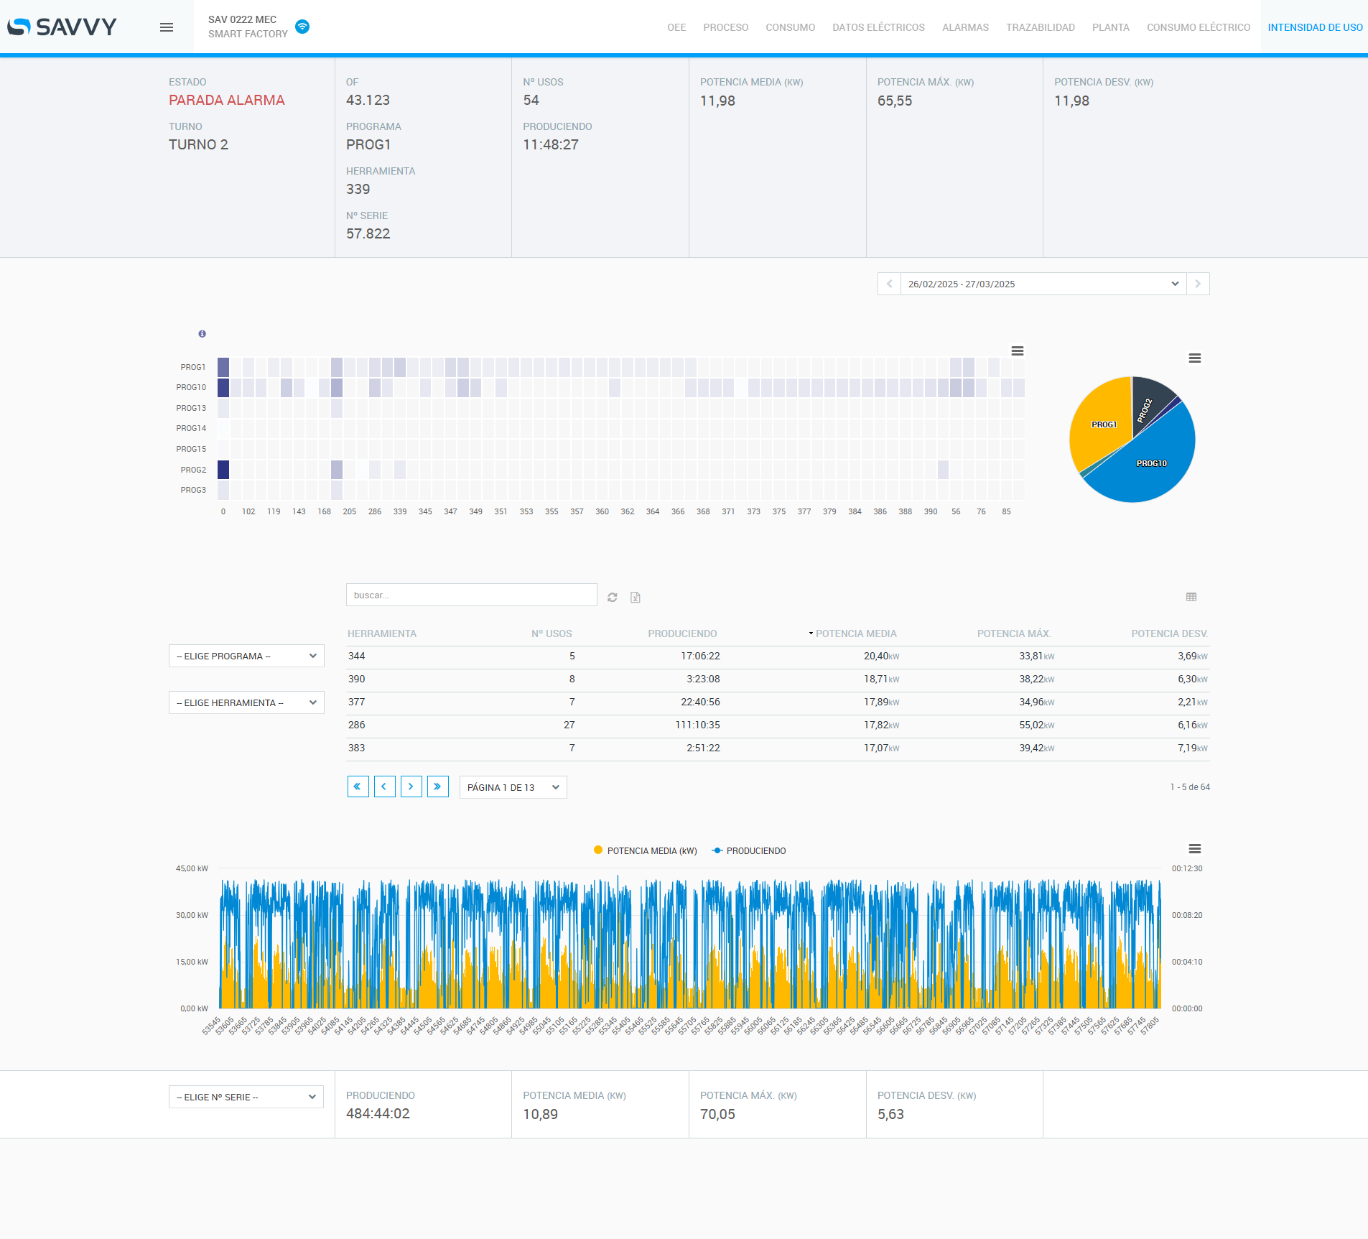Open the pie chart options menu

(x=1194, y=358)
